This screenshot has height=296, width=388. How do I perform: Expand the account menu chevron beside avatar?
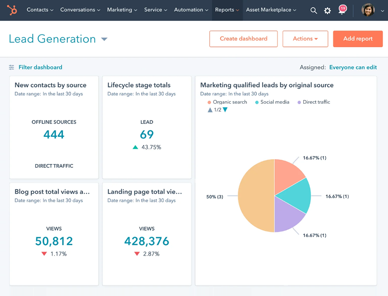point(382,11)
